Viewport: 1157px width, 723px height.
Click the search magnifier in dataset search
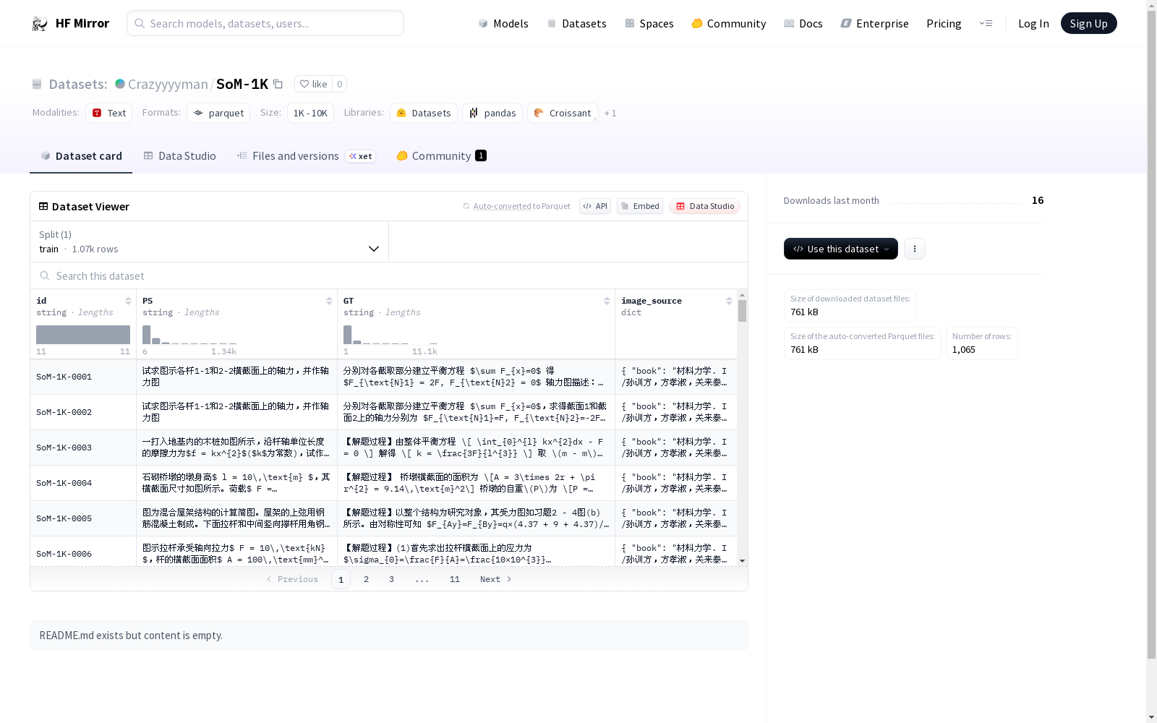pos(45,275)
